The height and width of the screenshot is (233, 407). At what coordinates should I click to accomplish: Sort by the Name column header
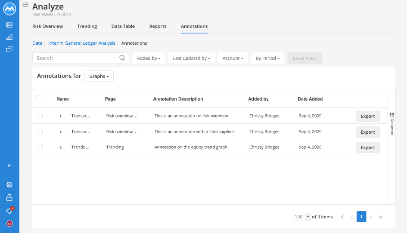click(62, 99)
